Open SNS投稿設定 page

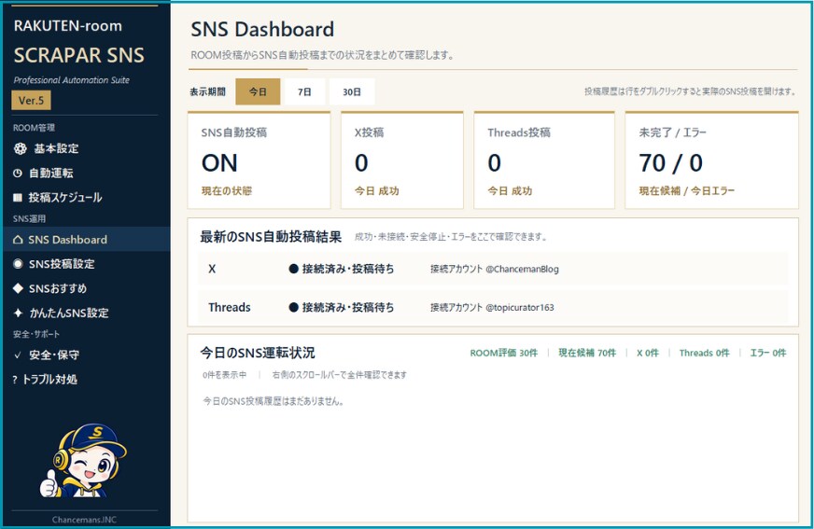point(86,264)
